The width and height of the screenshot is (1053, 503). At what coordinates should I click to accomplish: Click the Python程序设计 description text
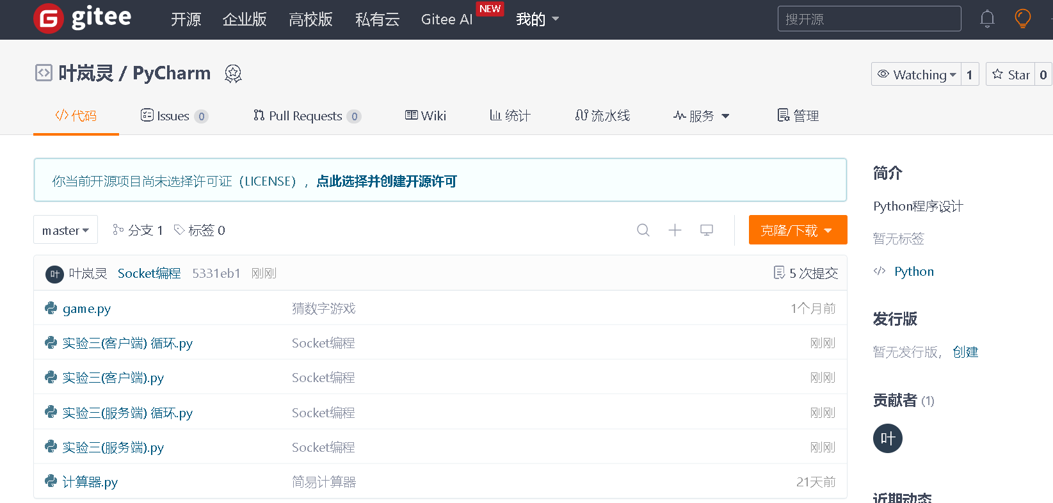pyautogui.click(x=918, y=206)
